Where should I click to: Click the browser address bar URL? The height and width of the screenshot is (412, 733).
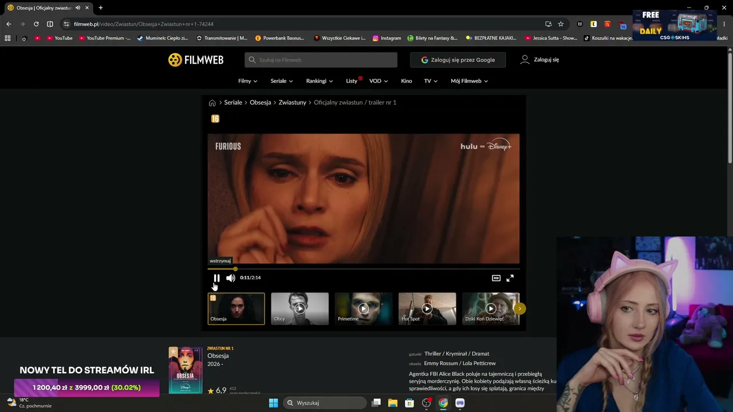(x=144, y=24)
